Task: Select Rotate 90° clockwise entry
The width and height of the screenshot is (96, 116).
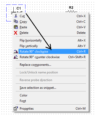Action: (x=51, y=52)
